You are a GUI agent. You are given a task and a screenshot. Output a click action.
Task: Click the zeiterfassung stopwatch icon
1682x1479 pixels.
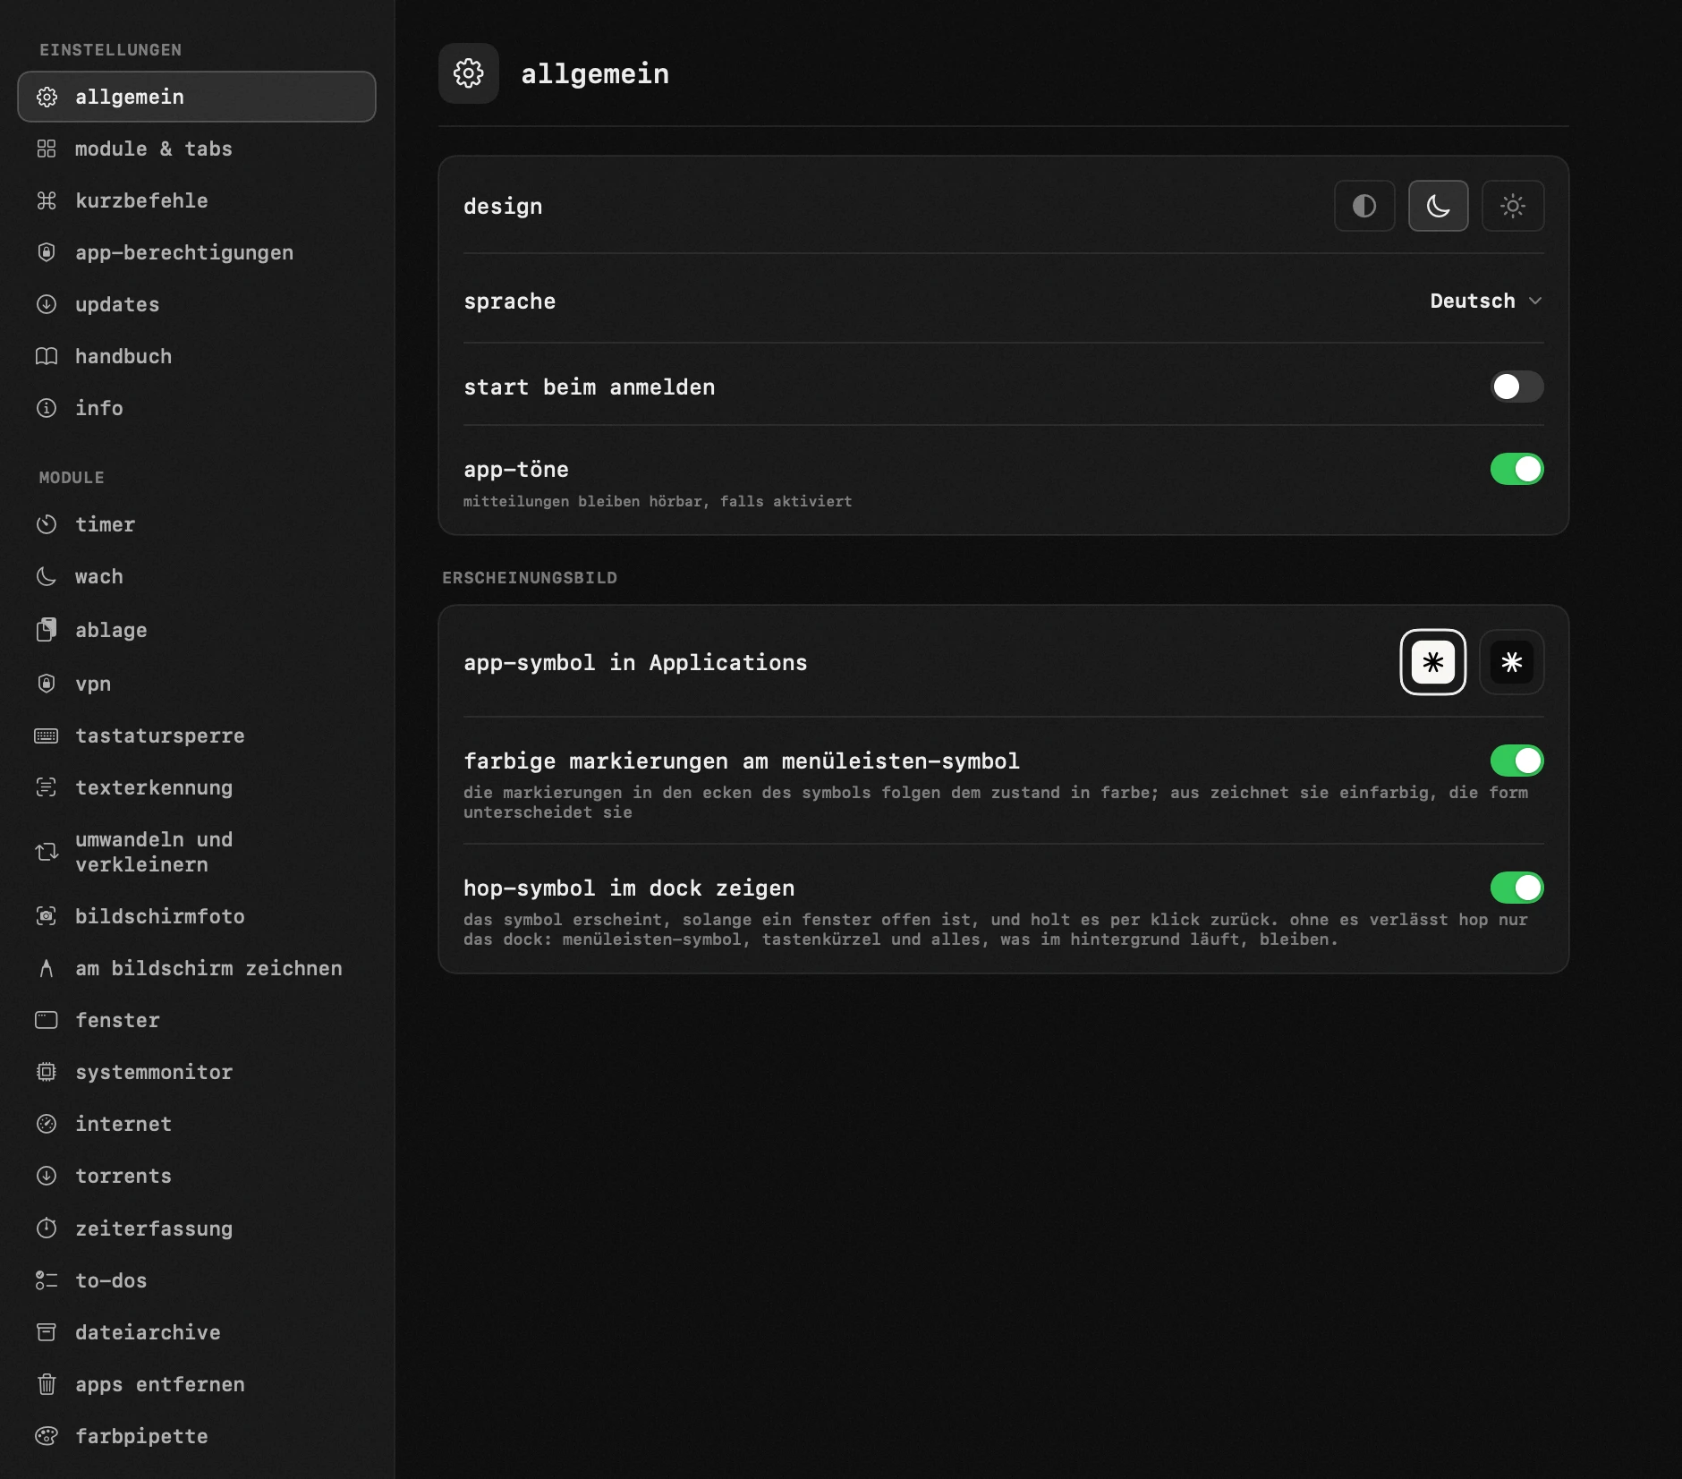pos(47,1228)
